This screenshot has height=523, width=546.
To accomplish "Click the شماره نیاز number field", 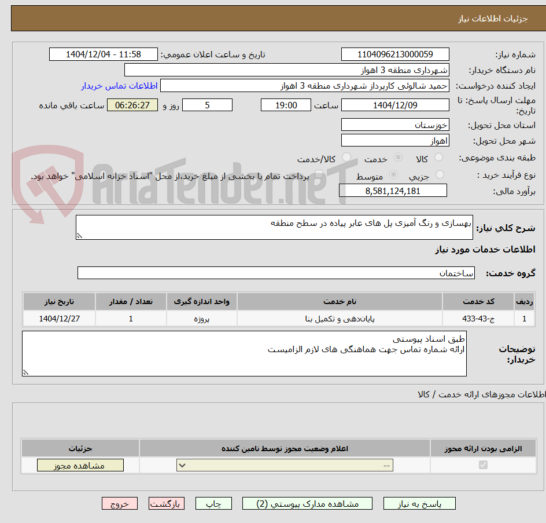I will click(x=395, y=54).
